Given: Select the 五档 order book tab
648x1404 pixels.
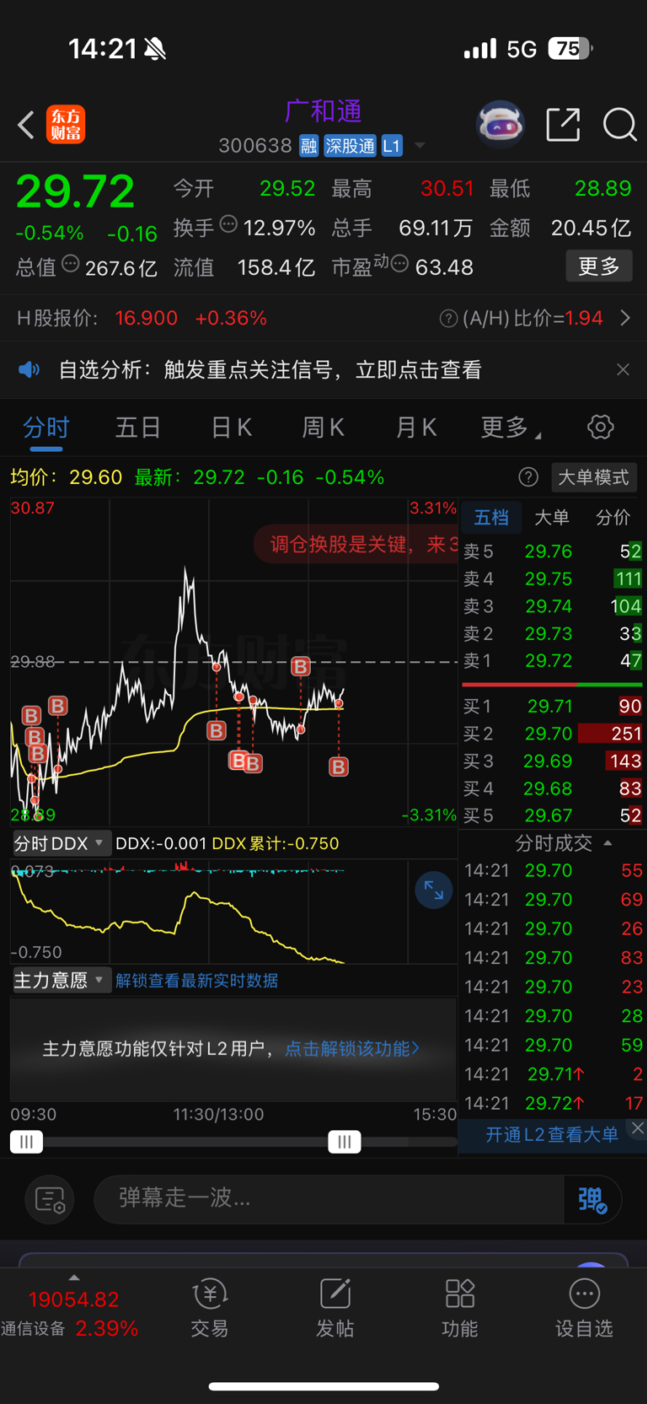Looking at the screenshot, I should pos(491,517).
